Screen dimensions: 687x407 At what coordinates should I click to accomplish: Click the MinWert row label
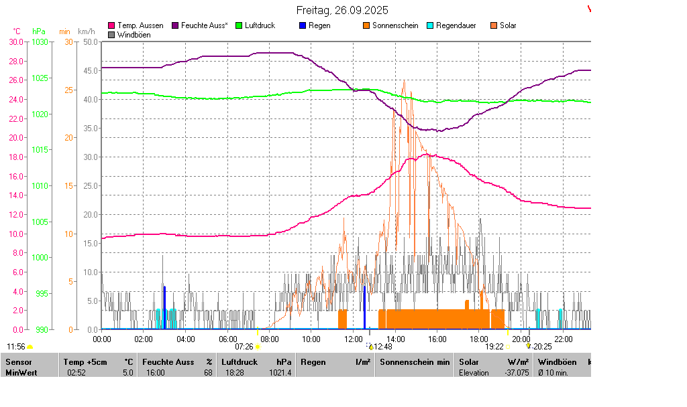point(21,373)
